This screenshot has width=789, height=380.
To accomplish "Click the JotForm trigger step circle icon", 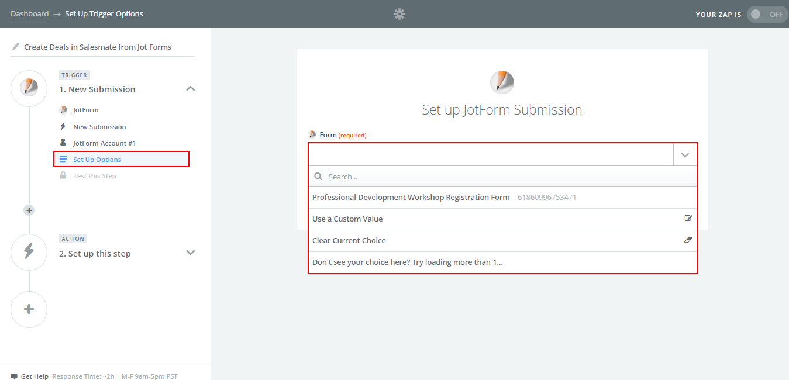I will 29,88.
